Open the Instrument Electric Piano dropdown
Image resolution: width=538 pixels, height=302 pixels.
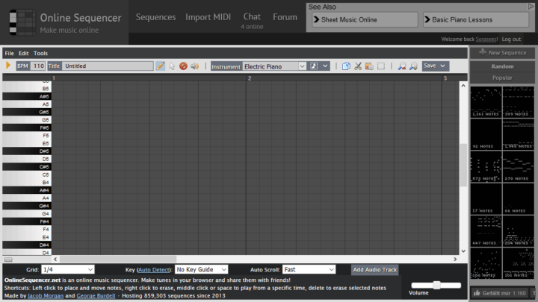[x=274, y=66]
